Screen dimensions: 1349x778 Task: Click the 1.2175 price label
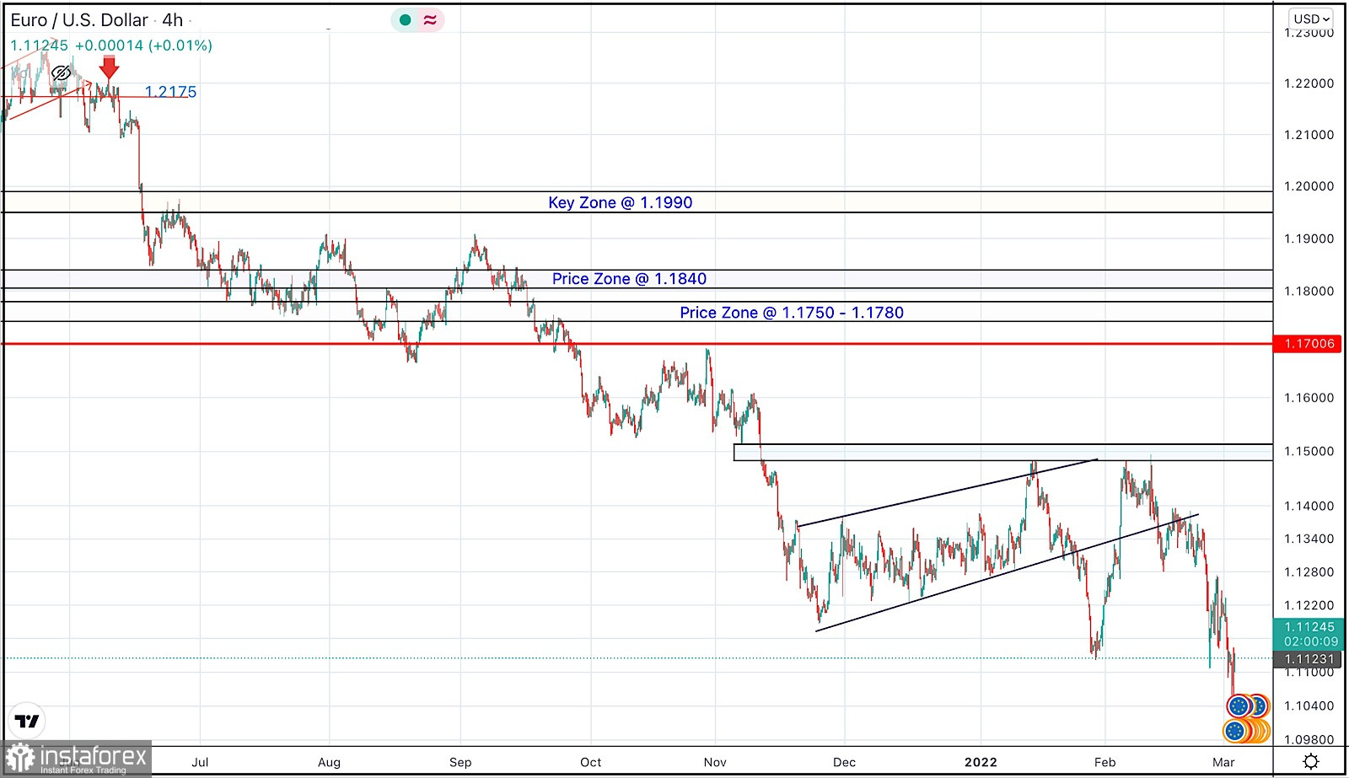(170, 92)
